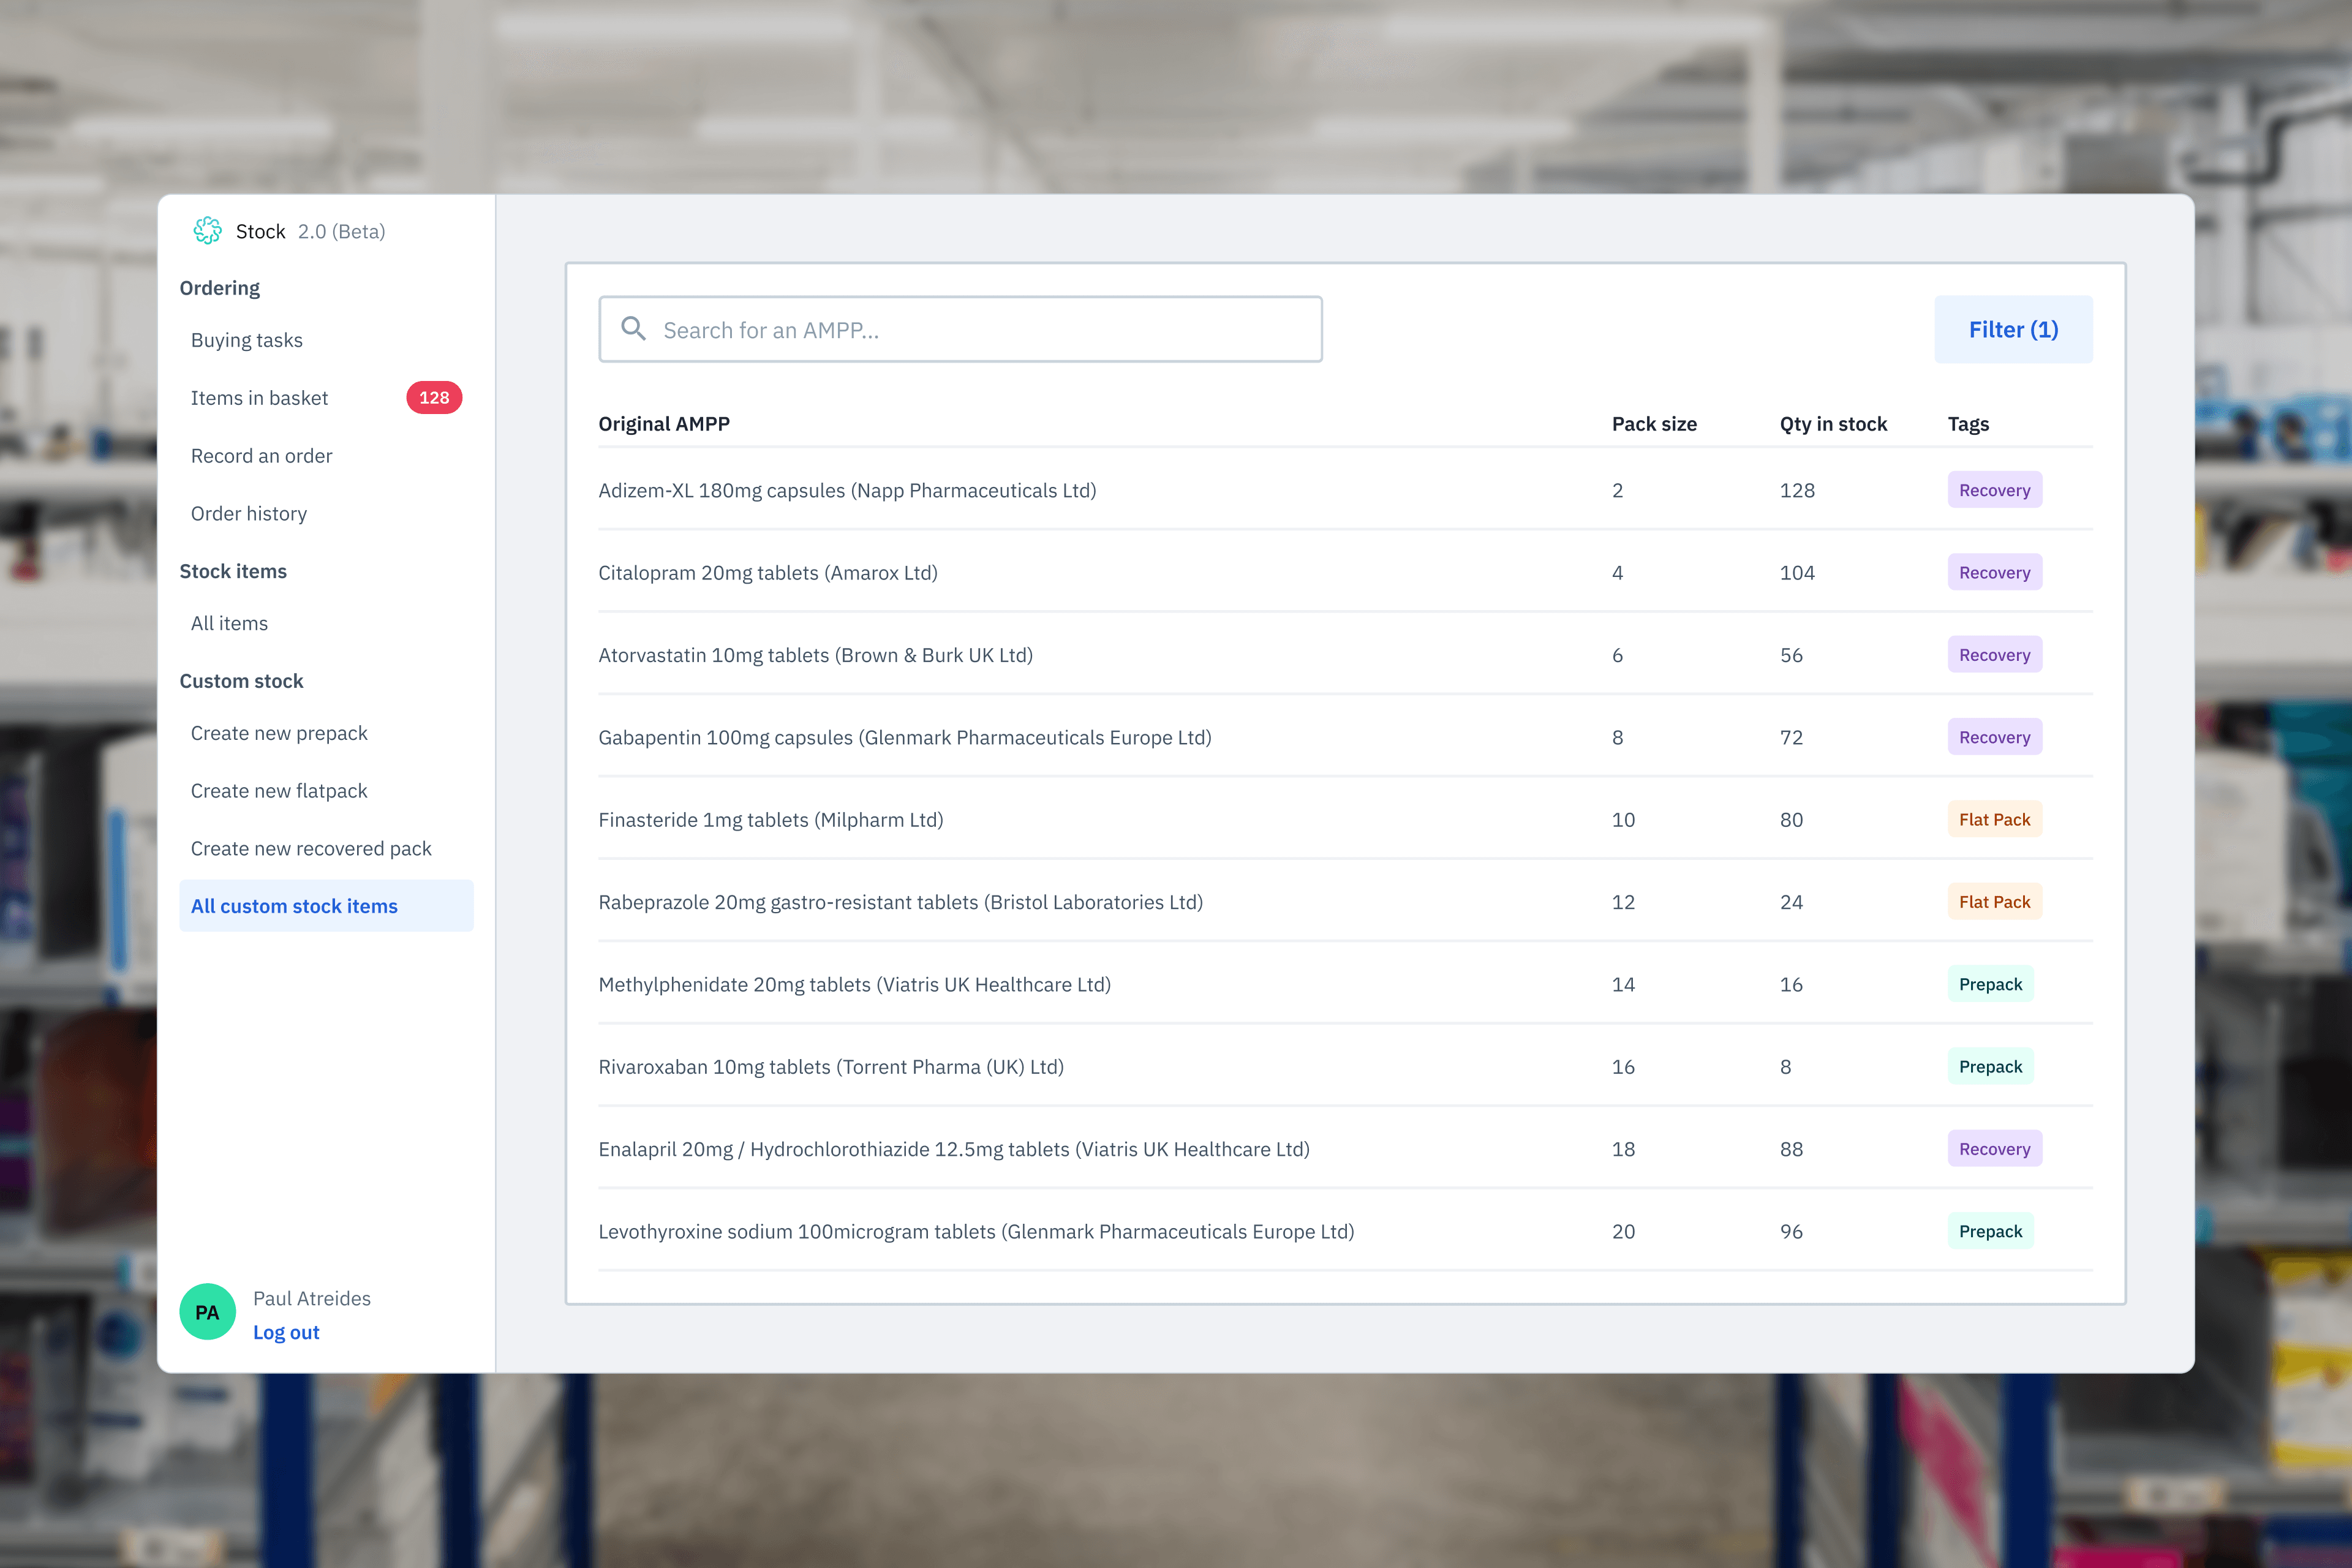Open Create new prepack page
The width and height of the screenshot is (2352, 1568).
point(279,732)
